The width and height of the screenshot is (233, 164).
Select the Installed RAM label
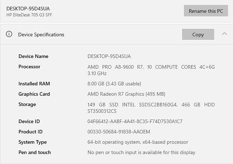34,84
